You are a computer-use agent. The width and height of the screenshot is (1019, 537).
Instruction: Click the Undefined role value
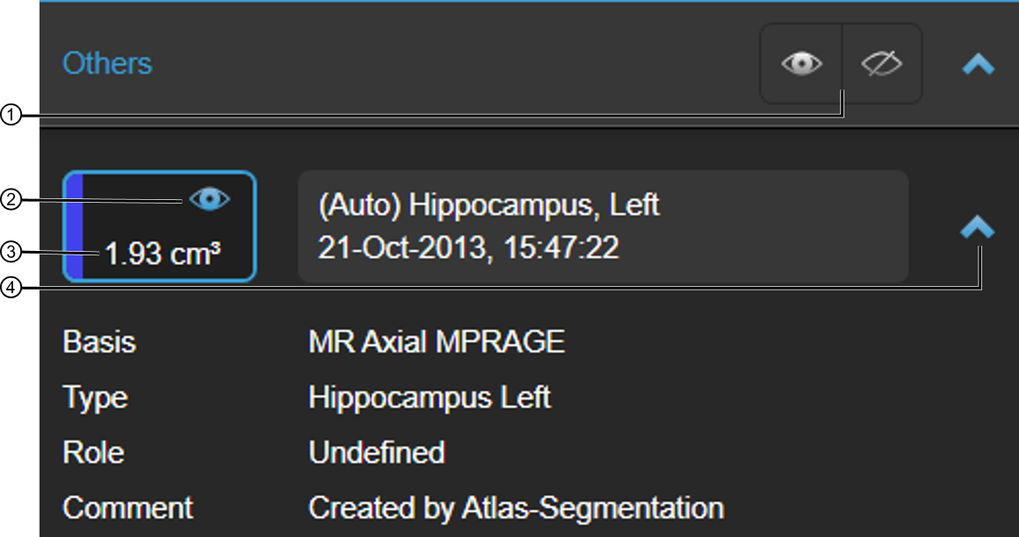click(x=377, y=453)
